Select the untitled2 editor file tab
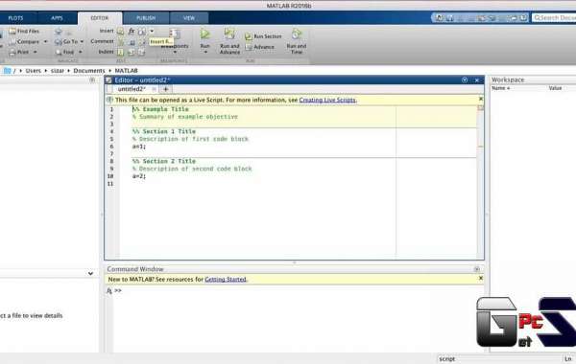The image size is (576, 364). (132, 89)
